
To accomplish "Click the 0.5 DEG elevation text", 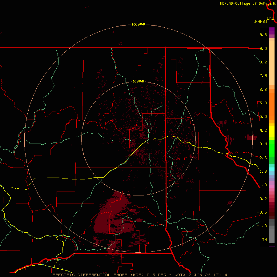I will point(157,275).
